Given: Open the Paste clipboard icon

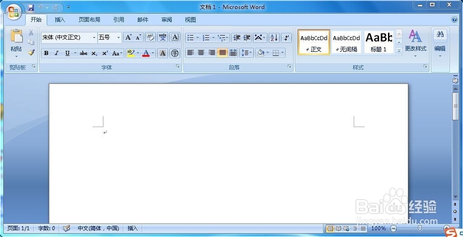Looking at the screenshot, I should click(17, 36).
